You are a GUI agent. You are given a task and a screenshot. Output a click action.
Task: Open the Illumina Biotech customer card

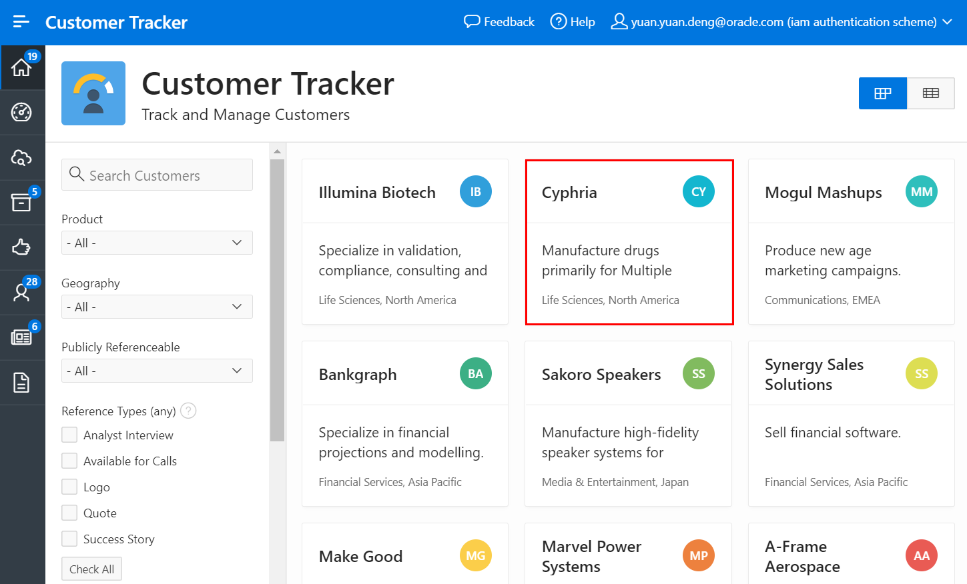tap(405, 242)
